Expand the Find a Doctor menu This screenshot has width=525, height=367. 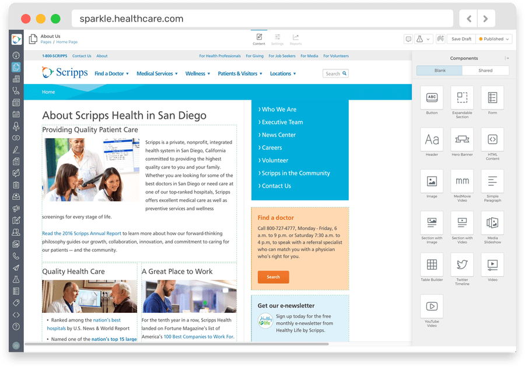click(x=111, y=73)
